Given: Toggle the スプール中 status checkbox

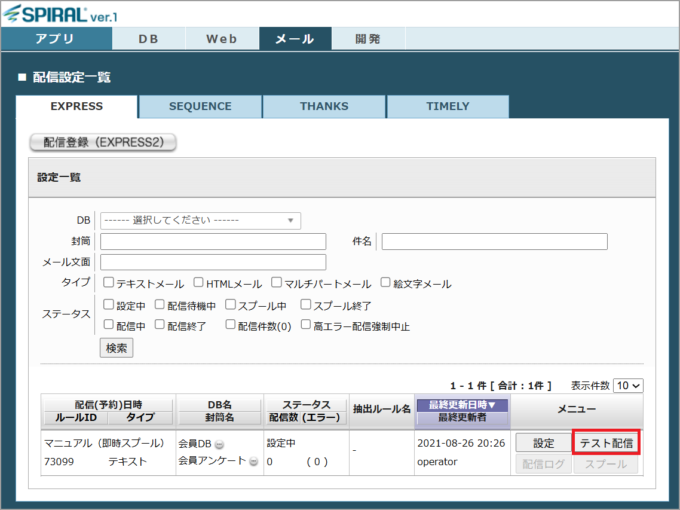Looking at the screenshot, I should pyautogui.click(x=231, y=305).
